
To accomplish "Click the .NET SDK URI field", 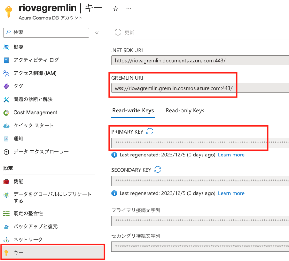I will (198, 60).
